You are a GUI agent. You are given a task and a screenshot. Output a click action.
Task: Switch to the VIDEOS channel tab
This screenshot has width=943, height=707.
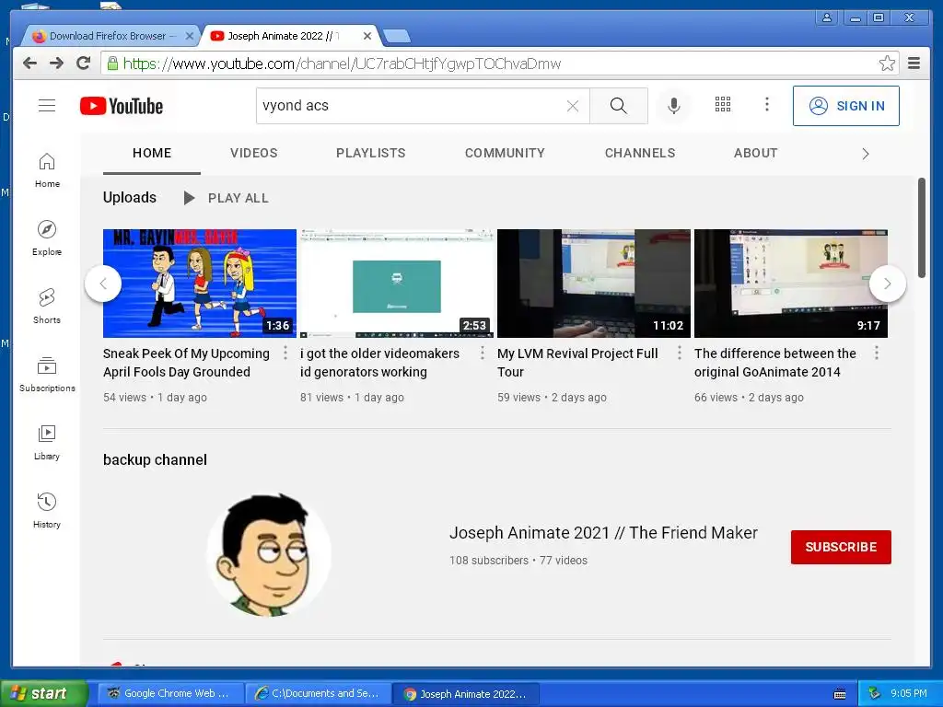tap(254, 154)
